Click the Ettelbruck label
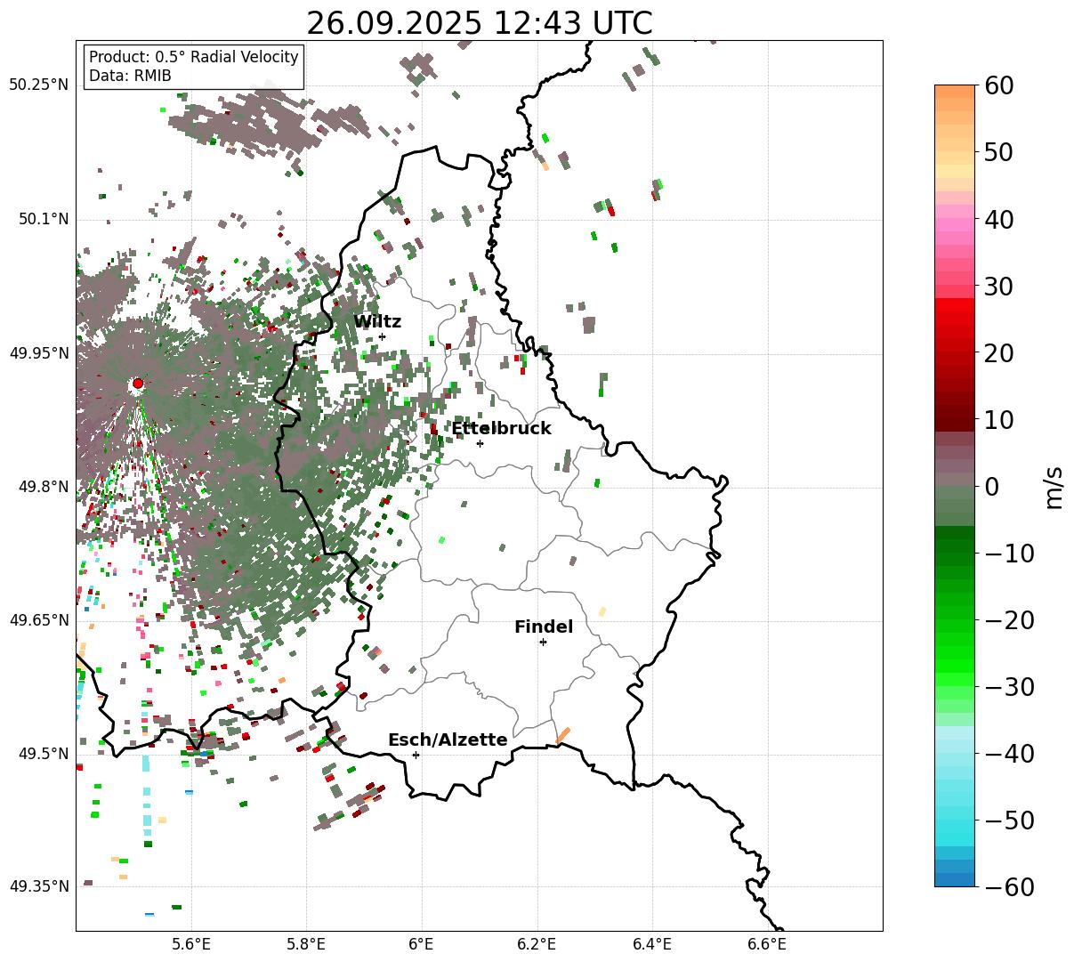The image size is (1074, 962). [x=501, y=428]
